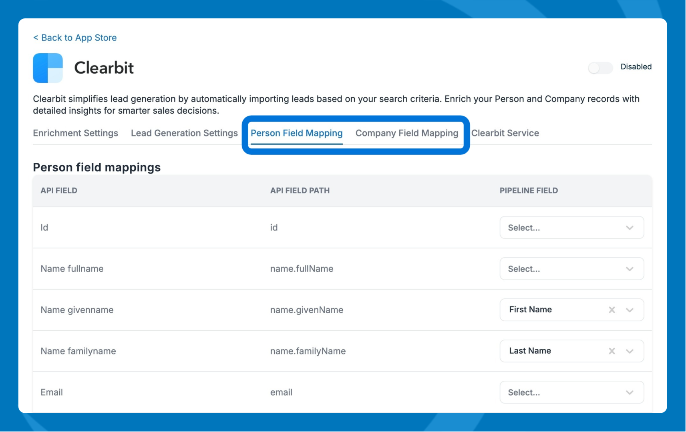Screen dimensions: 686x432
Task: Click the Last Name dropdown value
Action: click(x=530, y=351)
